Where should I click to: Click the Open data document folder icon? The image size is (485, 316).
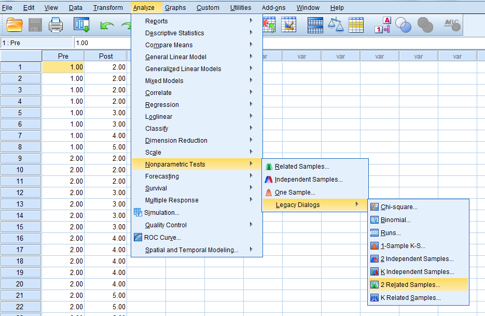click(15, 24)
